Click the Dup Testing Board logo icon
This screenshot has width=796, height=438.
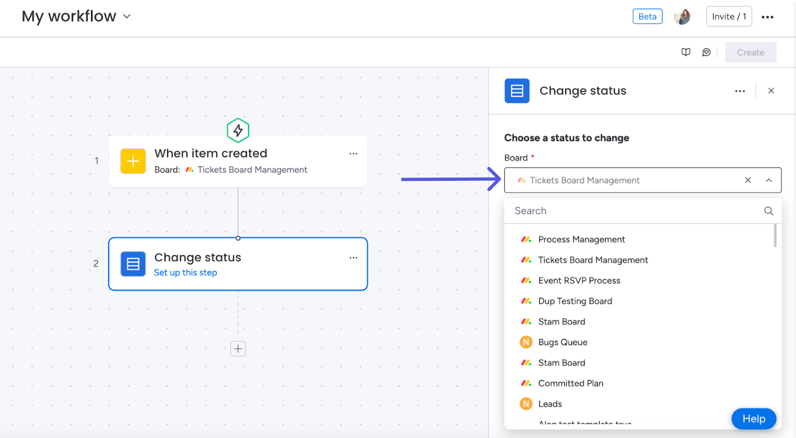click(x=526, y=301)
